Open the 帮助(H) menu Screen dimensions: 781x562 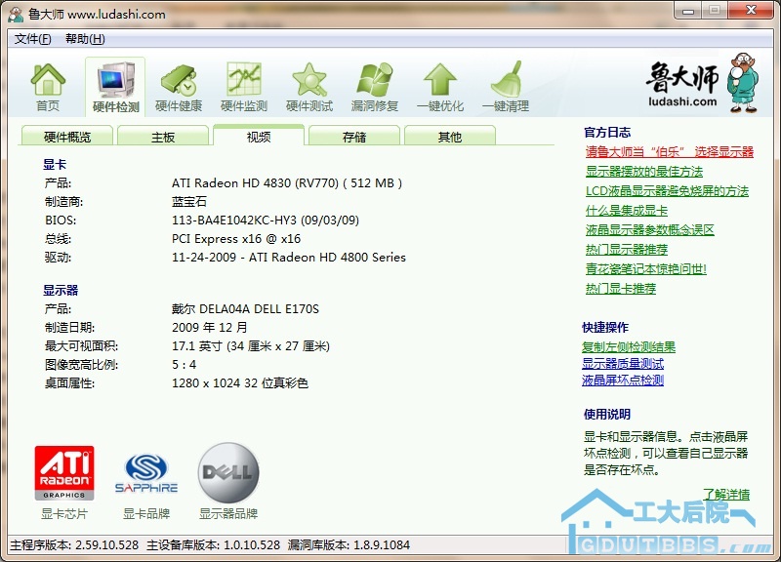click(x=85, y=39)
